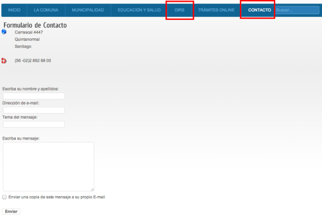Select MUNICIPALIDAD in navigation bar
Screen dimensions: 322x222
point(88,10)
